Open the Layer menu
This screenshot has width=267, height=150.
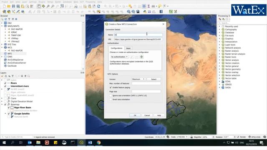click(x=25, y=2)
